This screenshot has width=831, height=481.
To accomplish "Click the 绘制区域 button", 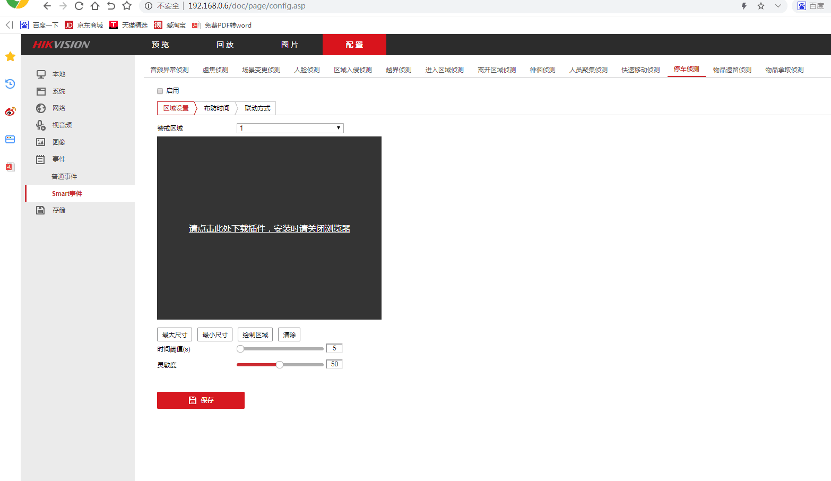I will (255, 334).
